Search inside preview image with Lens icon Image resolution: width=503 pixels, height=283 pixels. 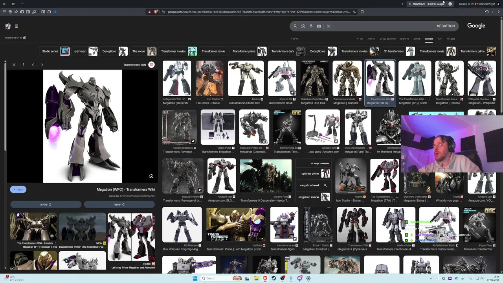[151, 176]
